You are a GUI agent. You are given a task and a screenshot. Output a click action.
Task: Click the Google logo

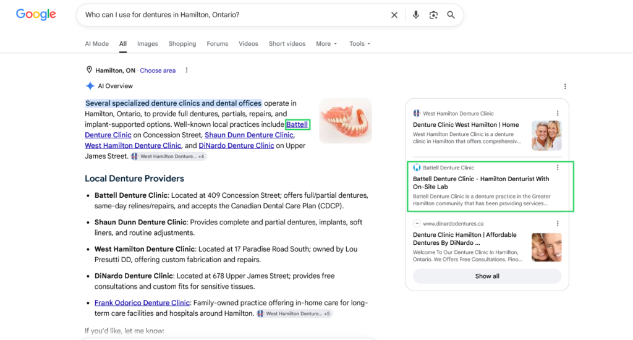point(36,15)
